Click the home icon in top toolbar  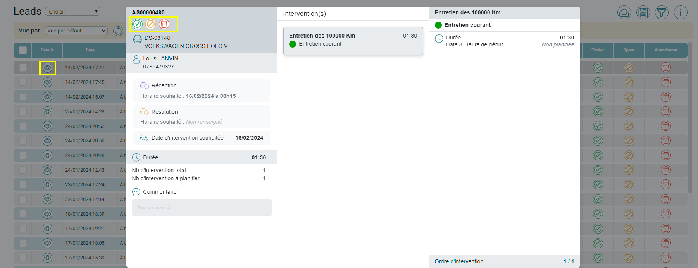pos(624,12)
